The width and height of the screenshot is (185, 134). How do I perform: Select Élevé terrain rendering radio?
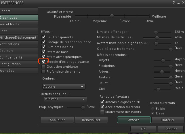click(x=153, y=114)
